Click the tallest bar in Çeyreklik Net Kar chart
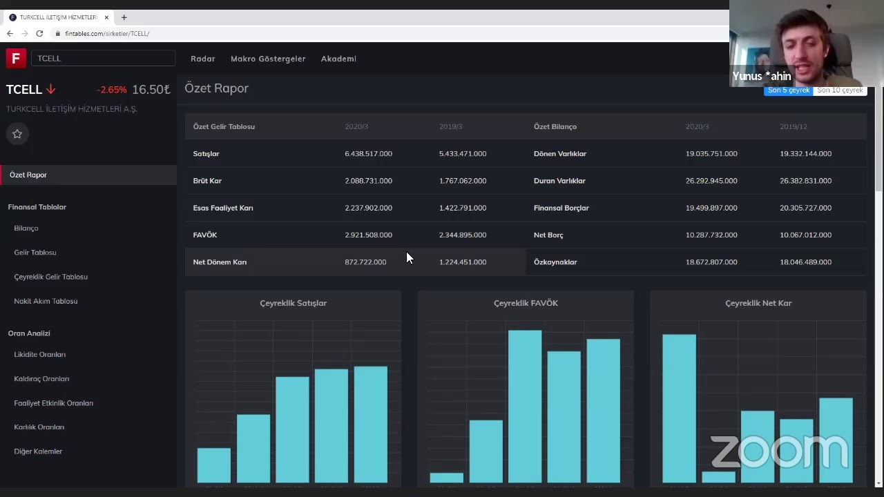Image resolution: width=884 pixels, height=497 pixels. point(679,409)
